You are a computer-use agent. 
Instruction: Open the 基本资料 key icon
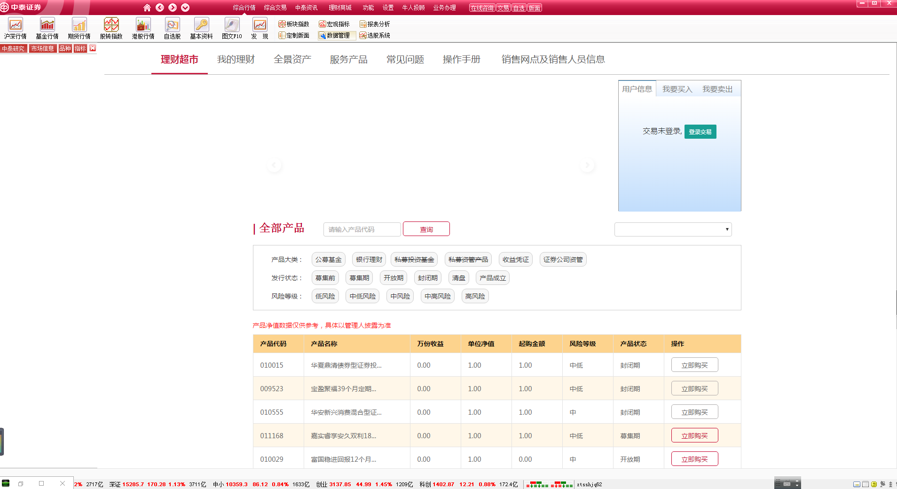point(201,28)
